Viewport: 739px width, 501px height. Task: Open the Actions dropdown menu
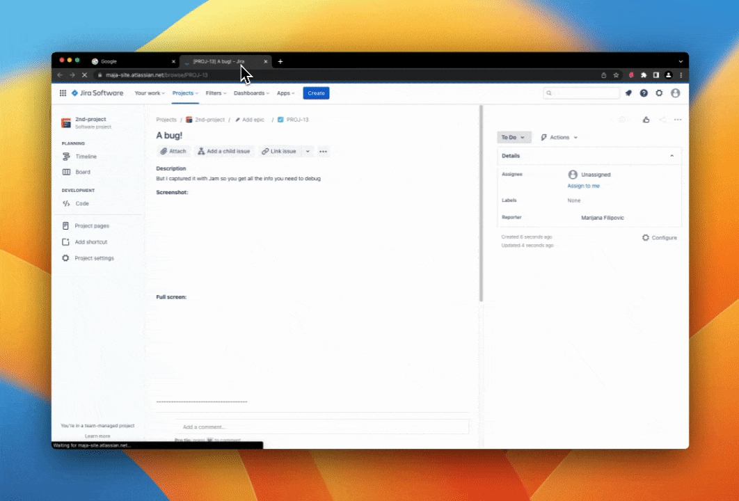(559, 138)
